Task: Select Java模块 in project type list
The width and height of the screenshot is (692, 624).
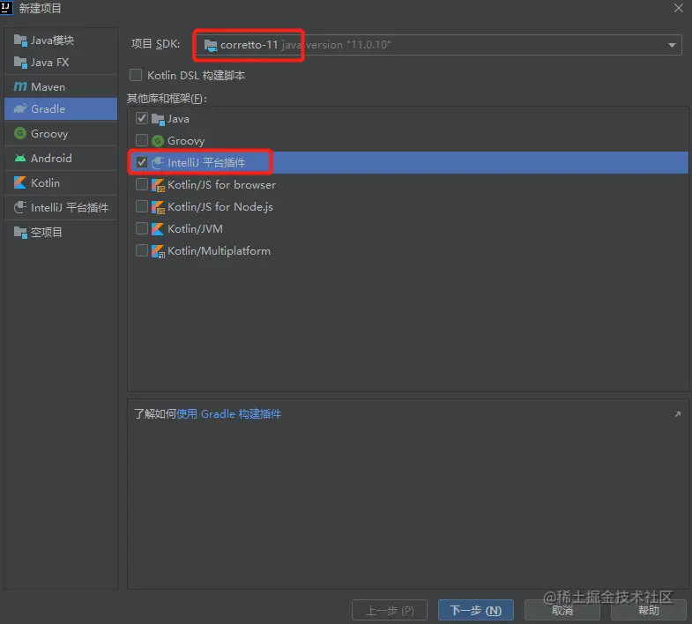Action: pos(61,41)
